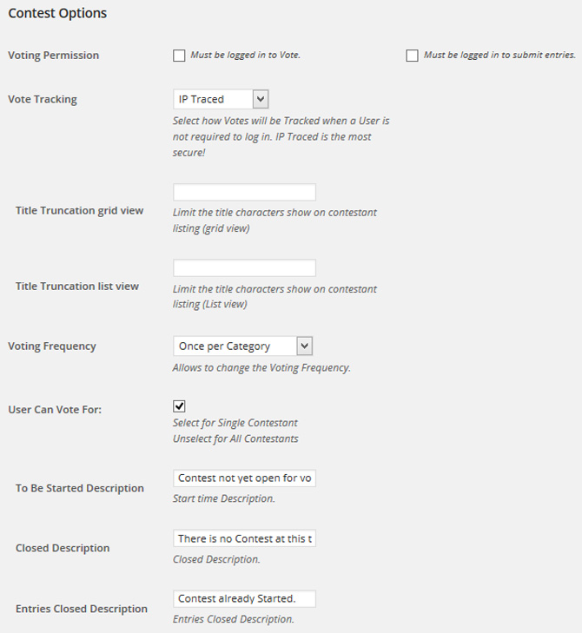Uncheck the User Can Vote For checkbox
Image resolution: width=582 pixels, height=633 pixels.
click(179, 406)
